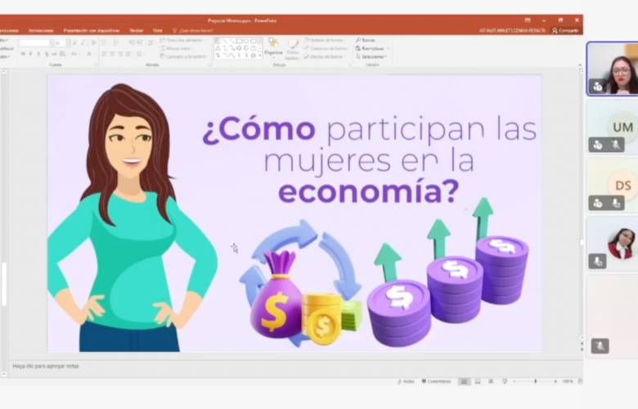Increase font size with larger A icon

pos(74,43)
